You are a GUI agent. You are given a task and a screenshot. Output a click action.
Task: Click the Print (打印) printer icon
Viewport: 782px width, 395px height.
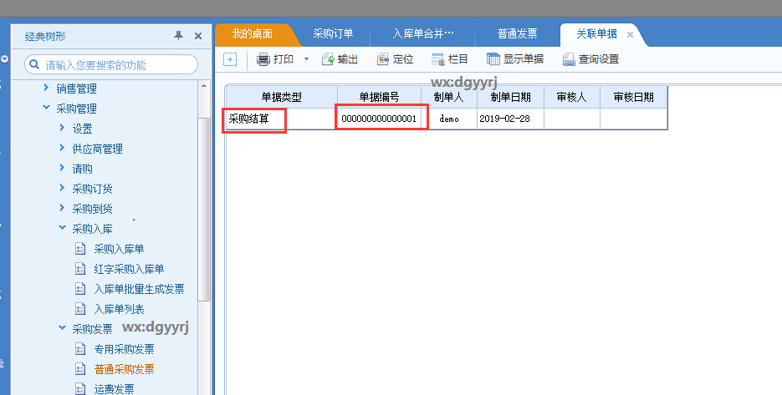[x=263, y=59]
